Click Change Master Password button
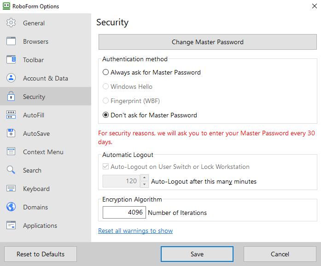 [207, 42]
